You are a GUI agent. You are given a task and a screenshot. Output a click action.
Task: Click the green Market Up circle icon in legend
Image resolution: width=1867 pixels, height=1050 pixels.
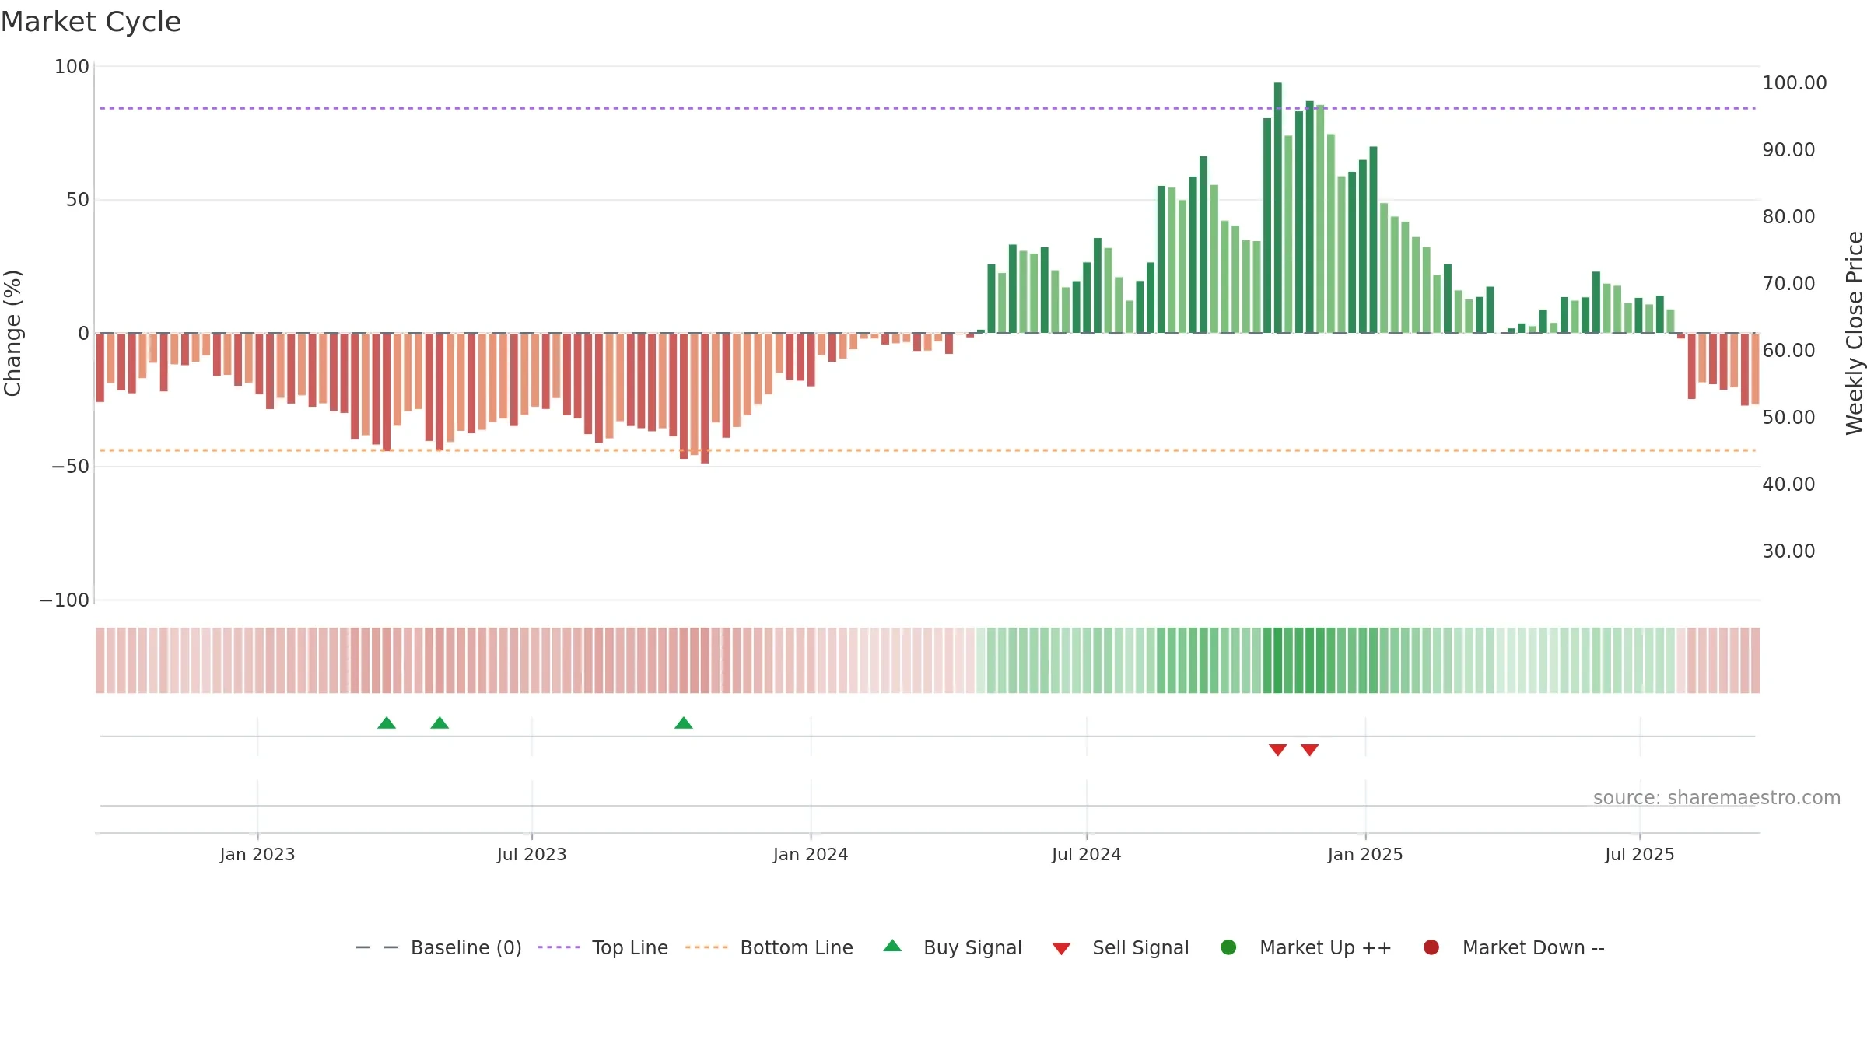click(x=1229, y=947)
